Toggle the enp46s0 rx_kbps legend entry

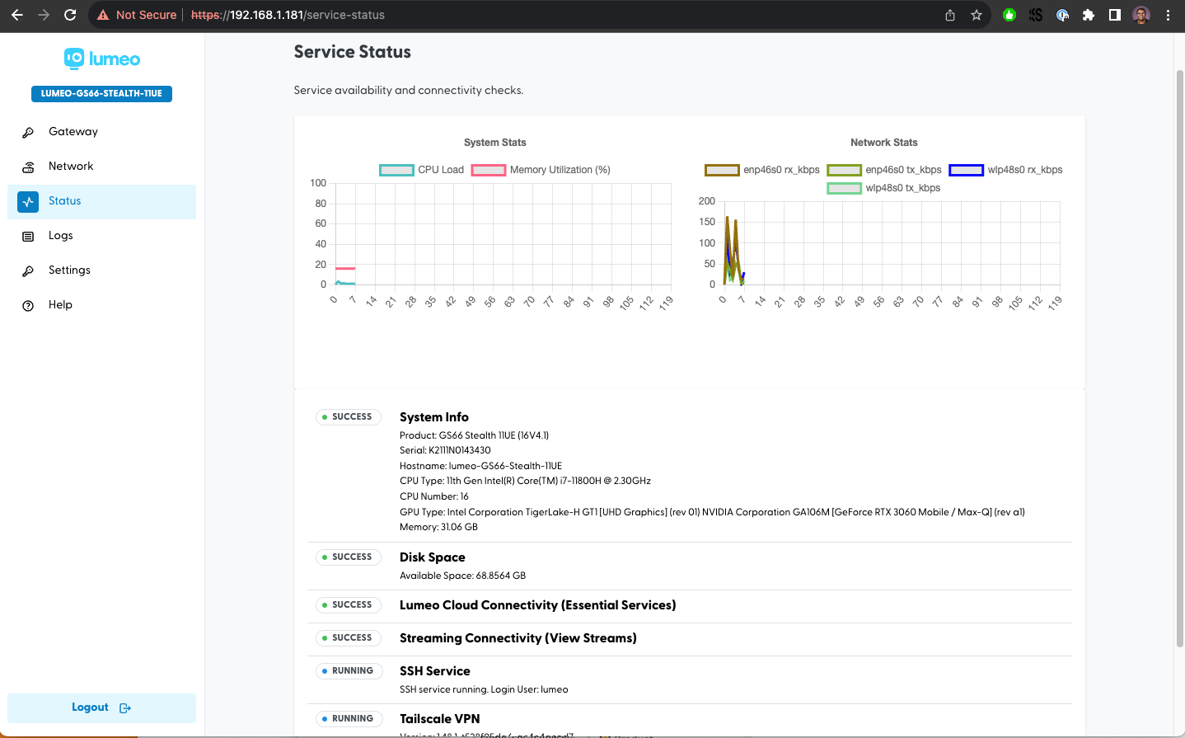(762, 170)
